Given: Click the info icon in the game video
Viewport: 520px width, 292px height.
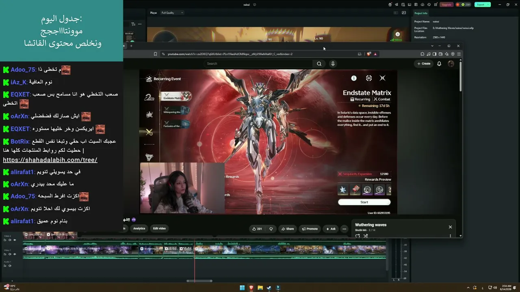Looking at the screenshot, I should pos(354,78).
